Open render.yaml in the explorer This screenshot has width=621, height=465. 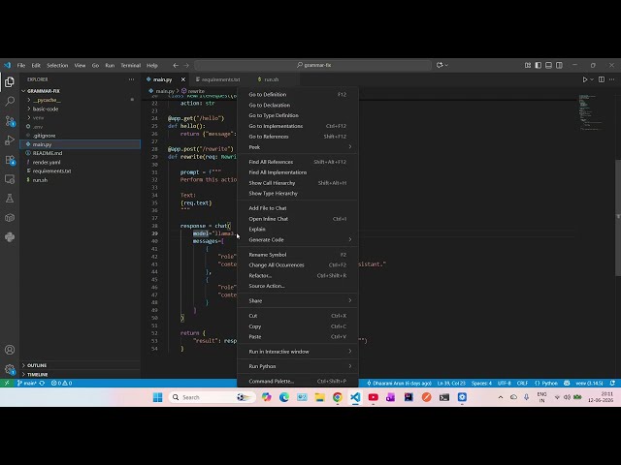(47, 163)
